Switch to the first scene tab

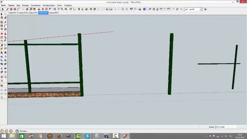(x=13, y=13)
